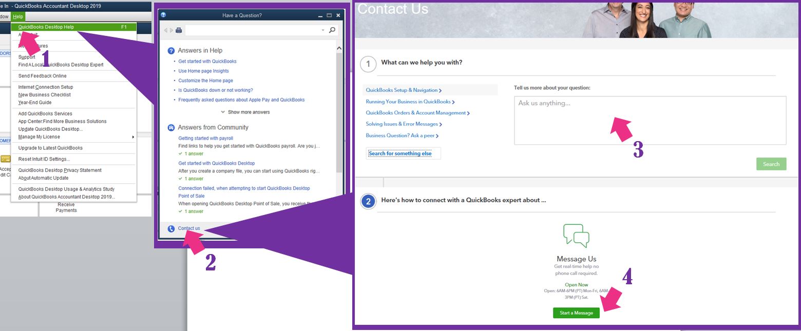Click magnifying glass search icon in help window

click(x=332, y=30)
